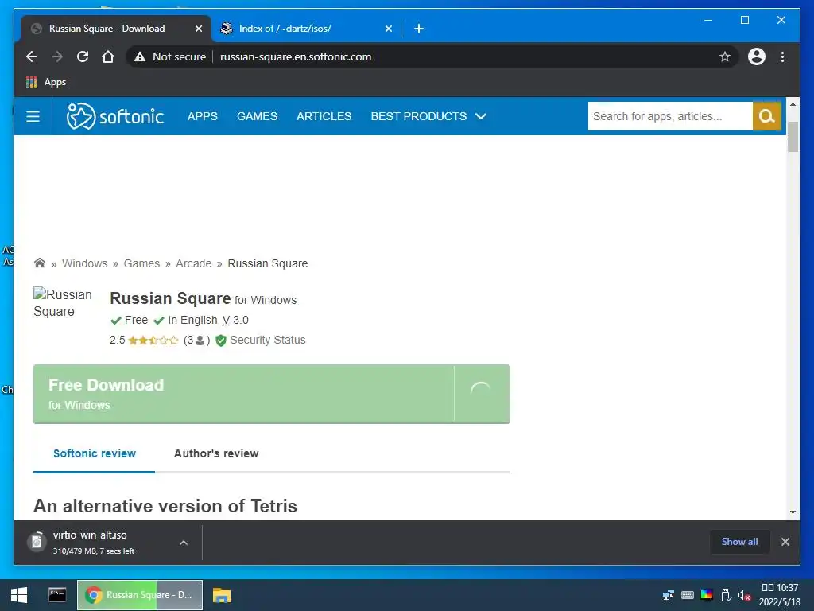Click the Chrome Russian Square taskbar button

pos(140,595)
